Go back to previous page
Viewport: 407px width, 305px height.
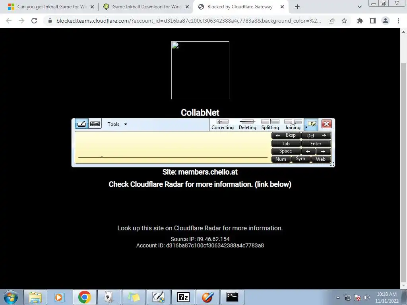click(x=9, y=21)
